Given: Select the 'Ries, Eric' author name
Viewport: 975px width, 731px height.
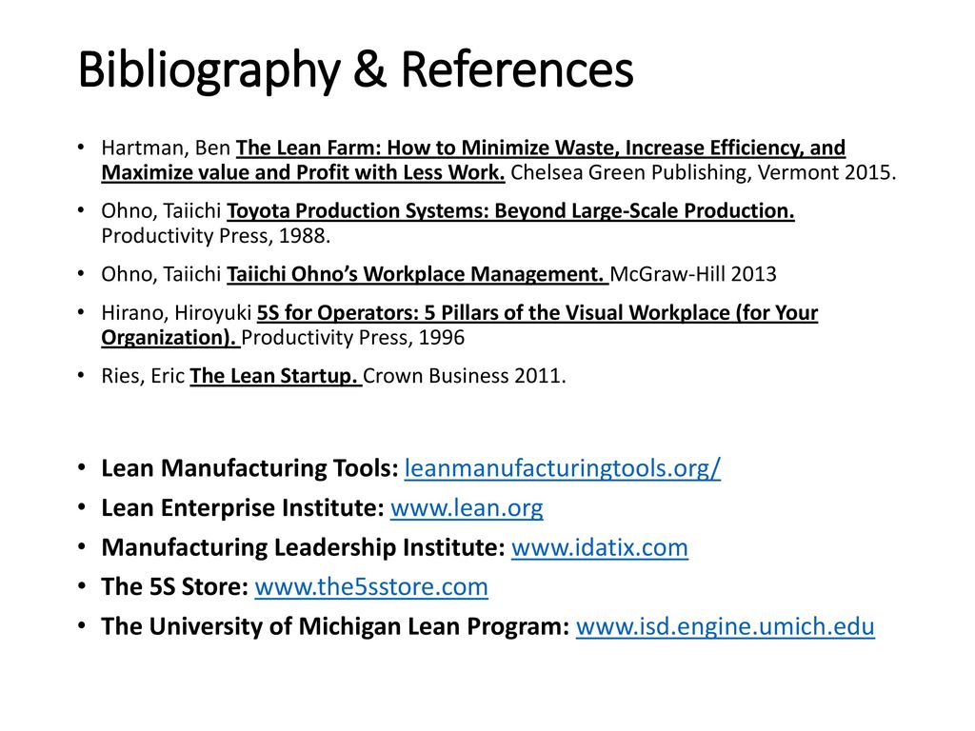Looking at the screenshot, I should tap(143, 376).
